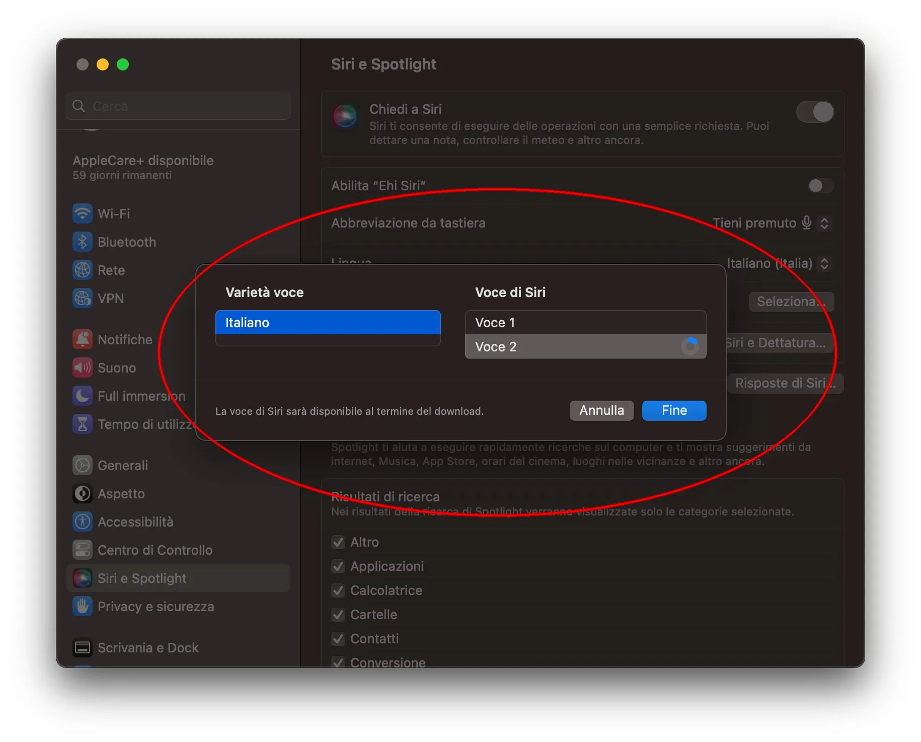Viewport: 921px width, 742px height.
Task: Open Suono settings
Action: coord(83,367)
